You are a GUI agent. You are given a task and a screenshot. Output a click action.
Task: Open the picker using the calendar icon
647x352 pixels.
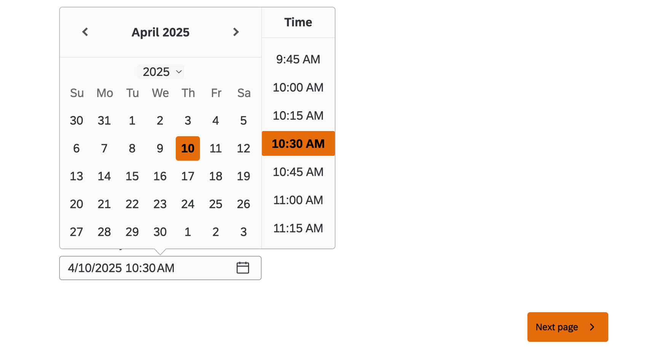243,268
